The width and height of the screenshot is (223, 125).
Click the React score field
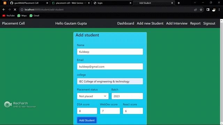point(133,111)
